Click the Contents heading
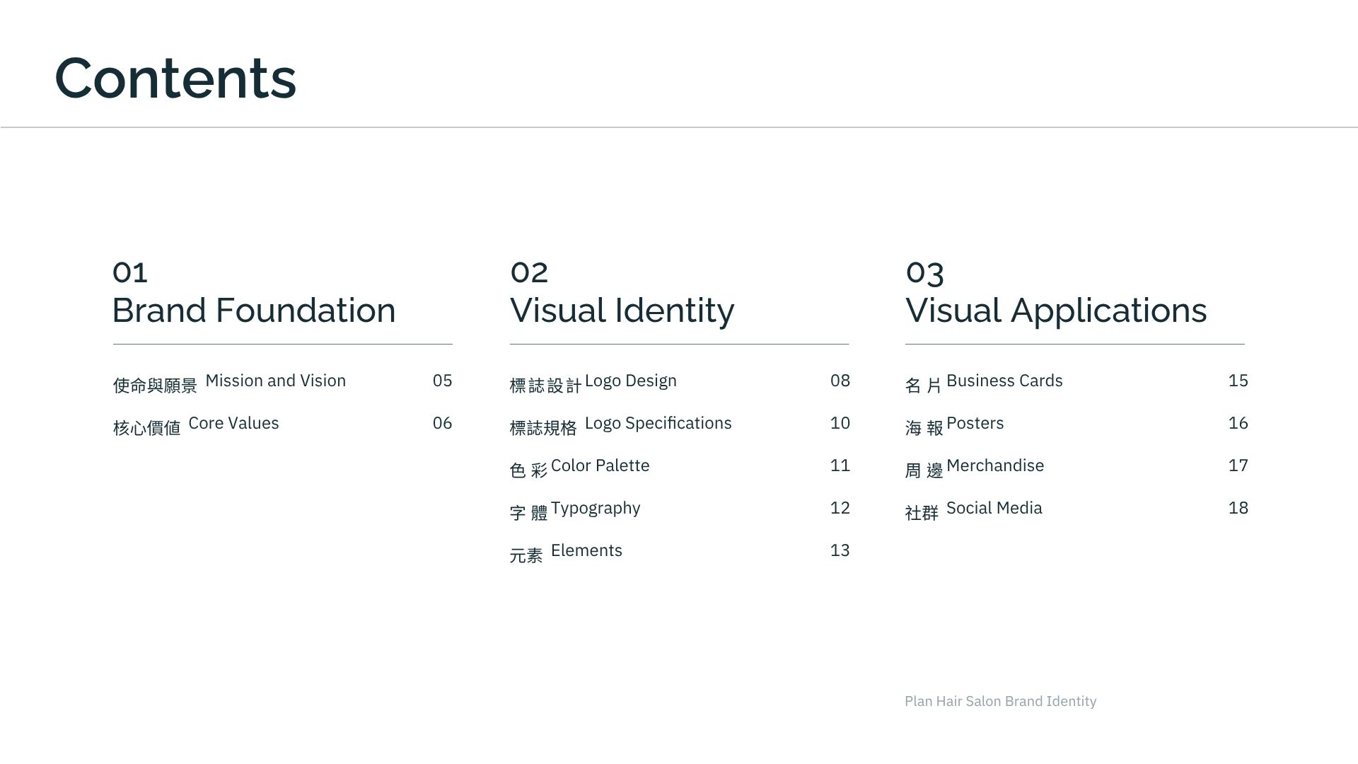Image resolution: width=1358 pixels, height=764 pixels. click(x=175, y=78)
